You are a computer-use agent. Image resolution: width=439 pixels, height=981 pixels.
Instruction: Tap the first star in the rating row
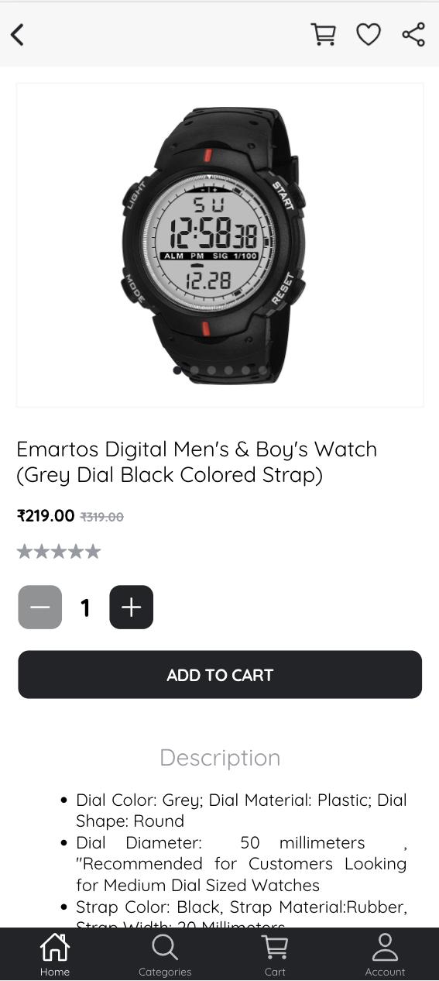click(25, 552)
